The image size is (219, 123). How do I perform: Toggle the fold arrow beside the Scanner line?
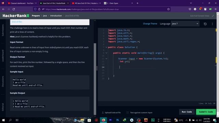[x=106, y=59]
